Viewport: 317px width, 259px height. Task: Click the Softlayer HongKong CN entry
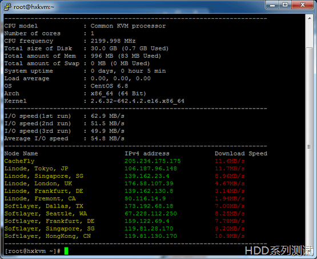[x=47, y=236]
